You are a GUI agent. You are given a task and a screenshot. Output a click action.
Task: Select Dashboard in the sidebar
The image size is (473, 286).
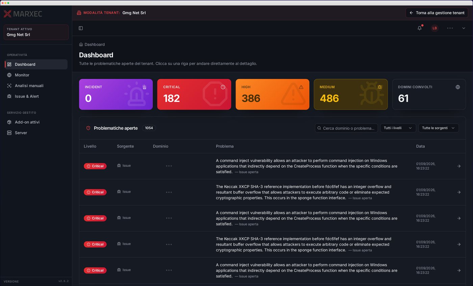[36, 64]
